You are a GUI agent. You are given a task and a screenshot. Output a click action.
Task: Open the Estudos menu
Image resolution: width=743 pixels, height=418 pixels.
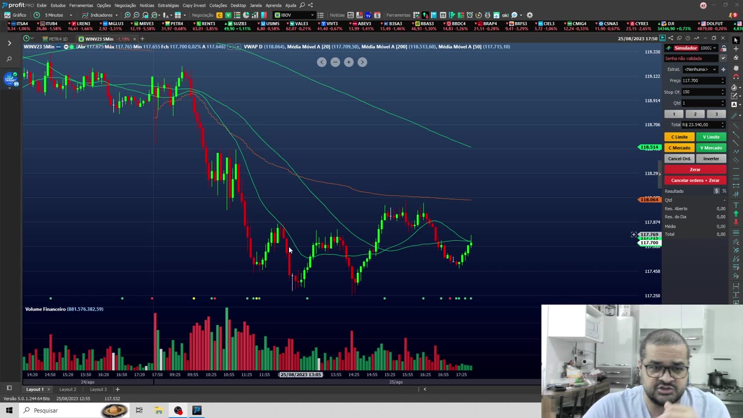58,5
